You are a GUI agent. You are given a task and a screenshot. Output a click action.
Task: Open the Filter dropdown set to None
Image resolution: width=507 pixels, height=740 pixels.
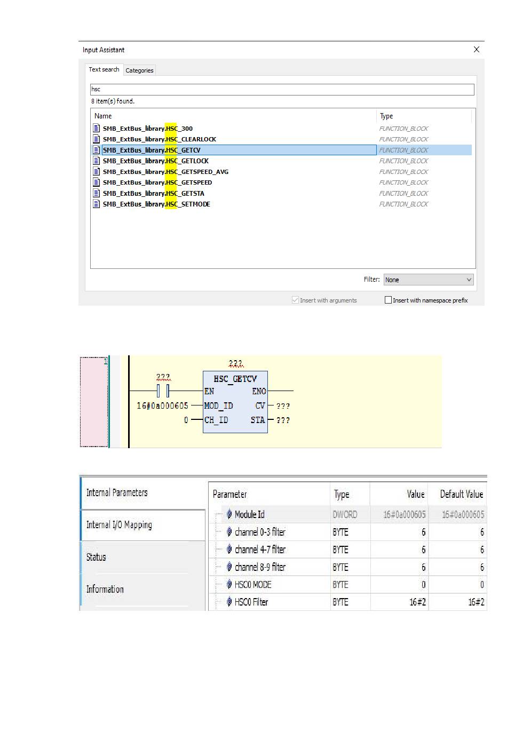(x=429, y=280)
